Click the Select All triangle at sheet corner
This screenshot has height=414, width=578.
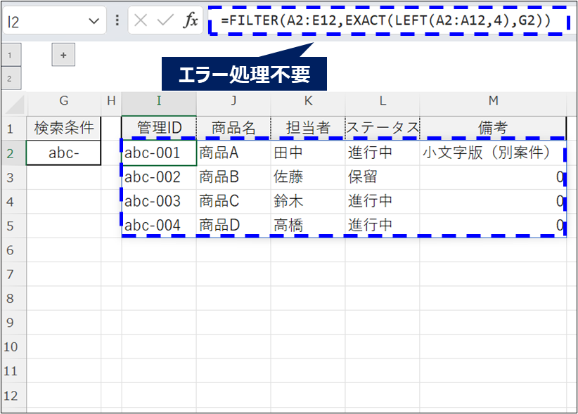click(11, 101)
